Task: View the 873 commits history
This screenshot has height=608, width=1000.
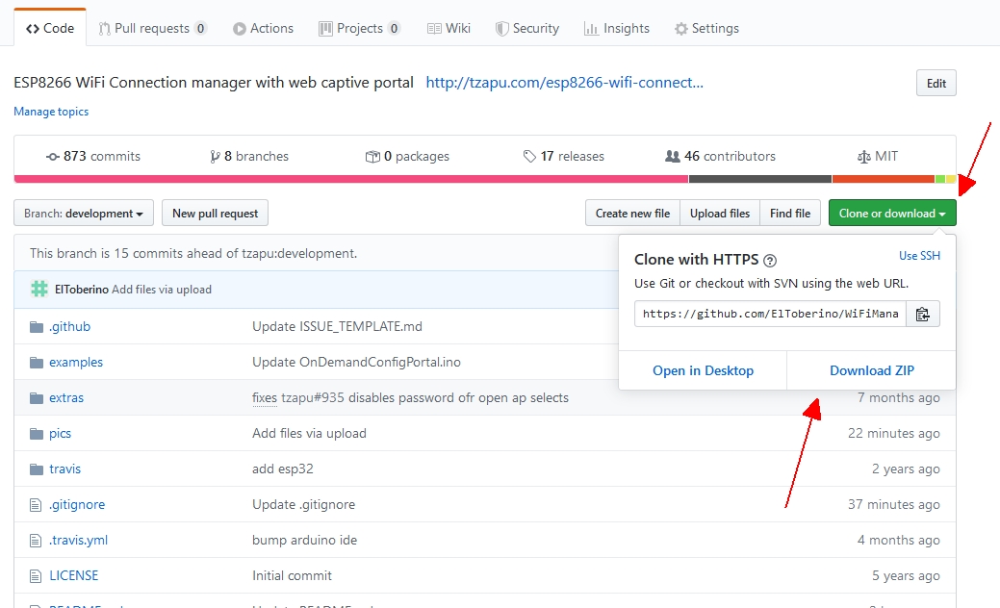Action: [x=93, y=156]
